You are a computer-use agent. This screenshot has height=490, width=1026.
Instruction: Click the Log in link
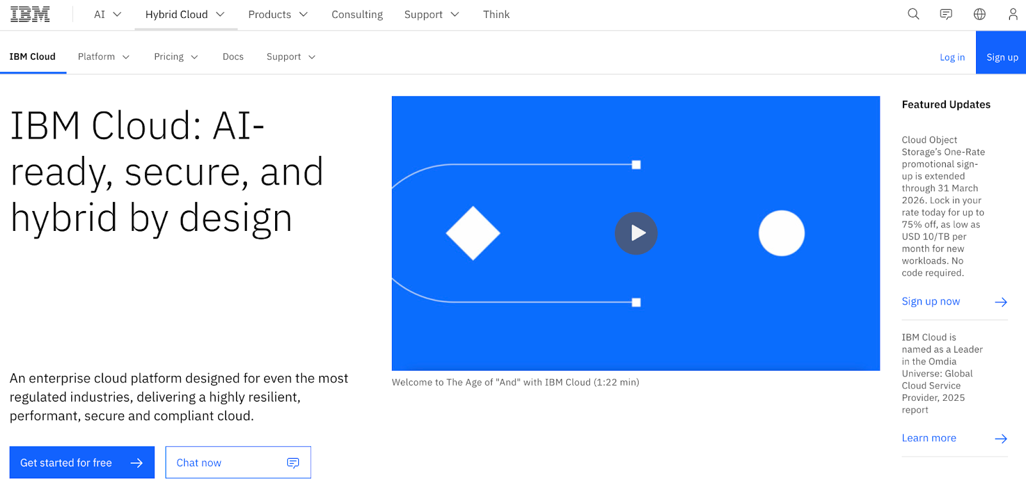(952, 57)
